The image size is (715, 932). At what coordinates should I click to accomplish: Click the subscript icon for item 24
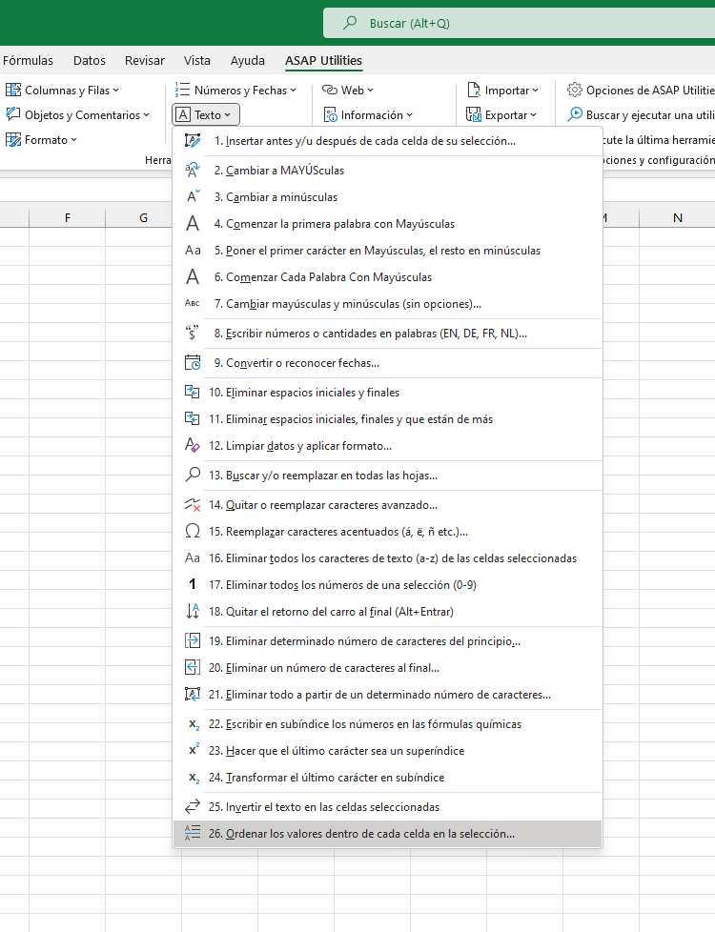click(x=194, y=778)
